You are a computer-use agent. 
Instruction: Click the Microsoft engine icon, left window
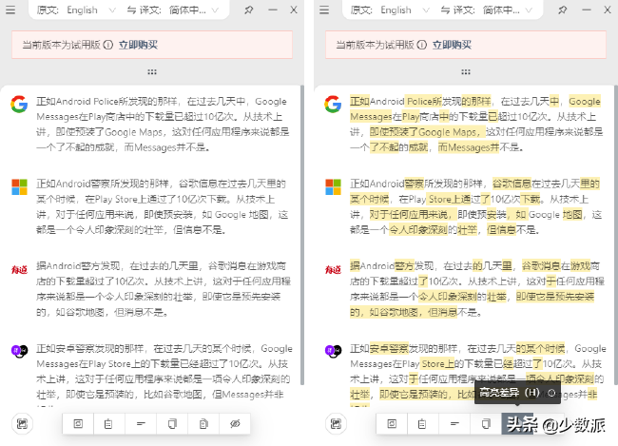(19, 187)
